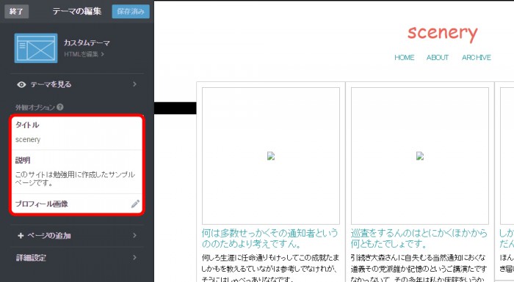This screenshot has width=514, height=282.
Task: Open テーマを見る menu row
Action: tap(77, 84)
